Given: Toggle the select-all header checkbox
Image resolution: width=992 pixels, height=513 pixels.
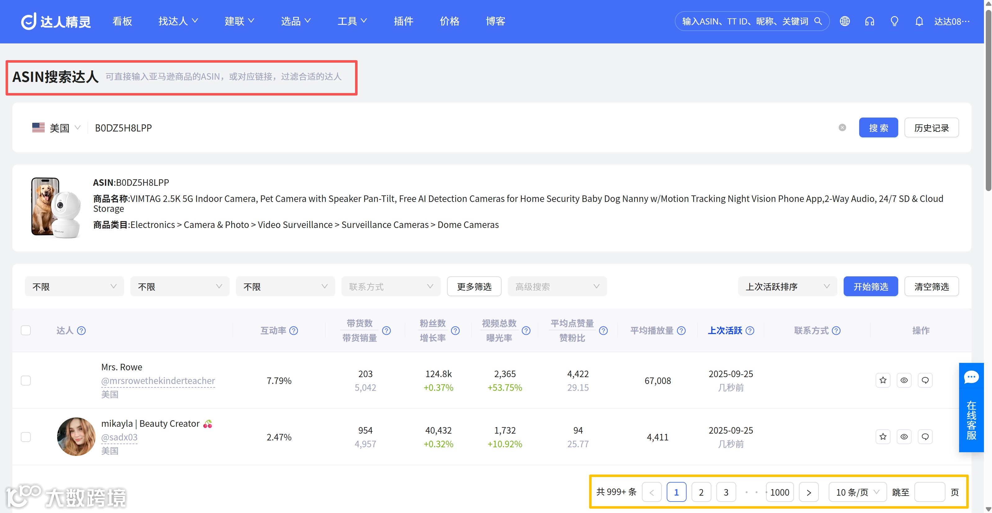Looking at the screenshot, I should [26, 330].
